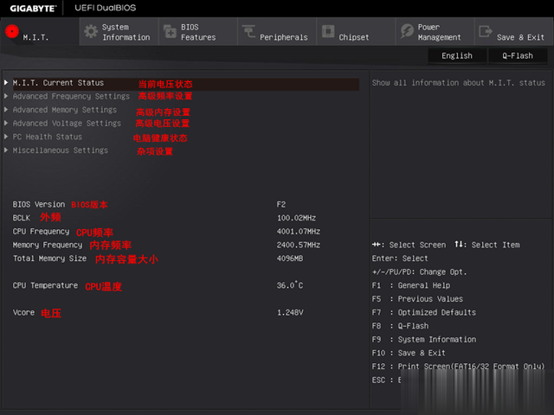This screenshot has height=415, width=554.
Task: Select Advanced Memory Settings entry
Action: coord(65,110)
